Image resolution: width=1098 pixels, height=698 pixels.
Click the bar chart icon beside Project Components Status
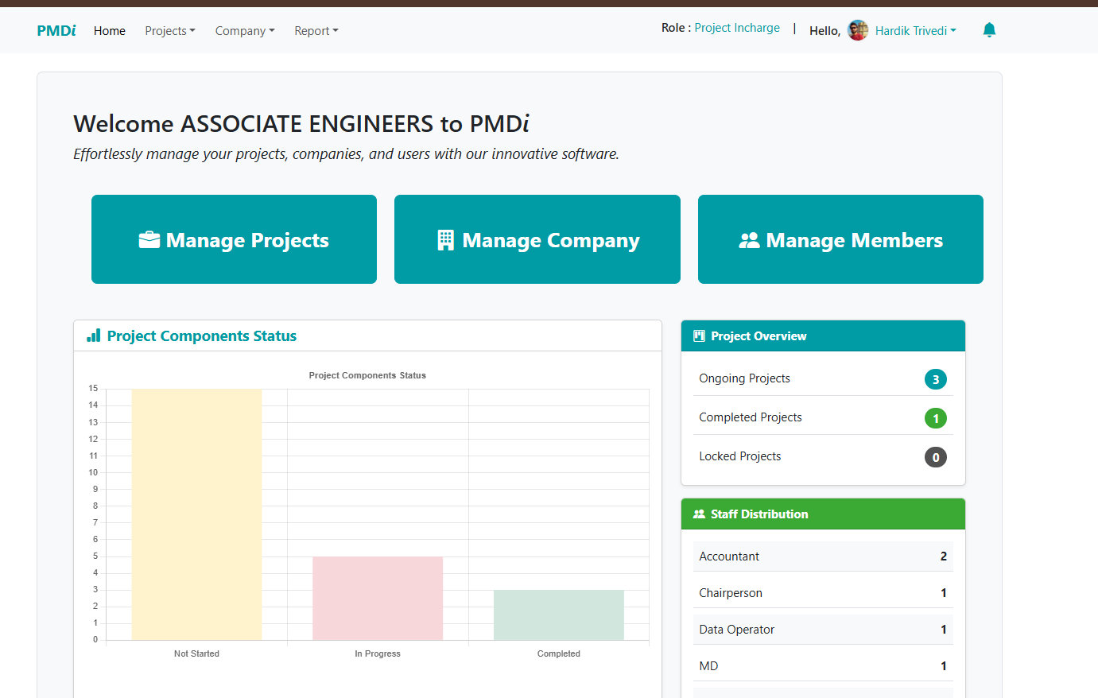pos(93,335)
